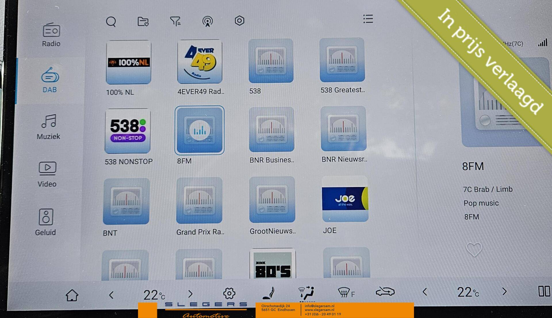Open the favorites folder icon
The height and width of the screenshot is (318, 552).
pyautogui.click(x=143, y=21)
